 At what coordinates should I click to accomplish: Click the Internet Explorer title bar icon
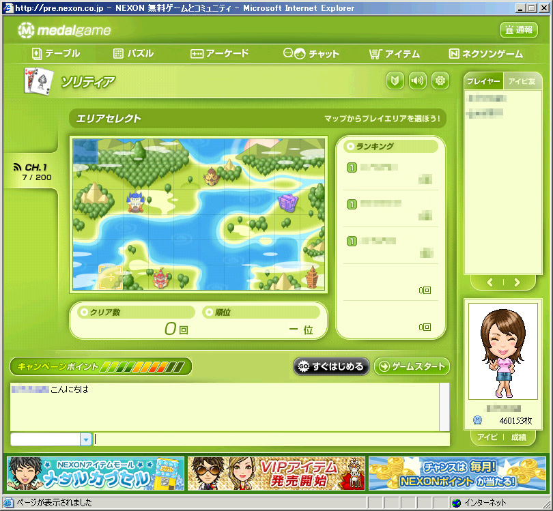point(8,8)
